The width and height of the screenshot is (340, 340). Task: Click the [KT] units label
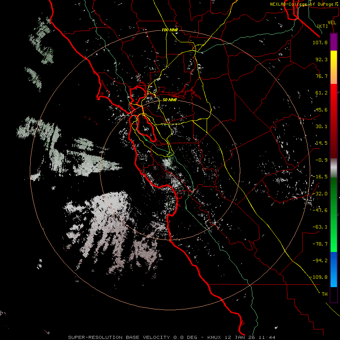click(323, 26)
